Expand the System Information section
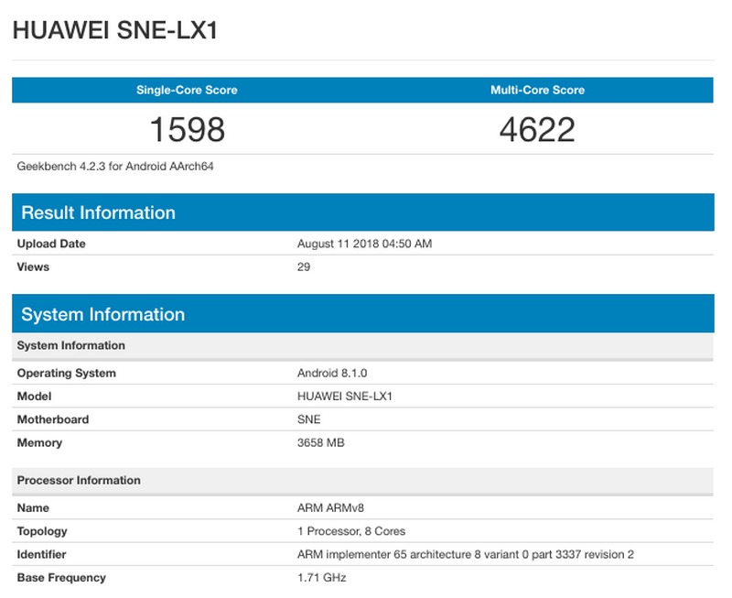This screenshot has width=732, height=598. tap(101, 313)
